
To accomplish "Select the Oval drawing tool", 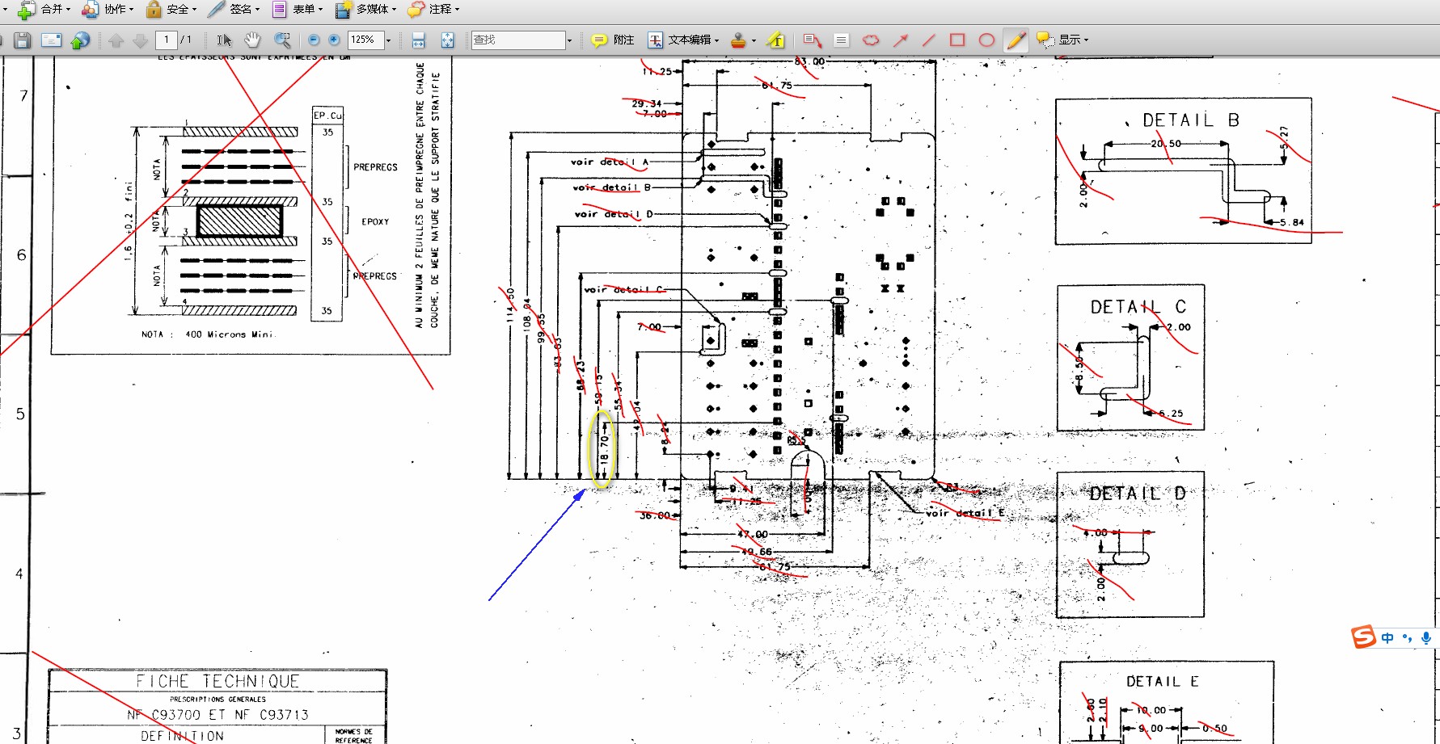I will coord(986,40).
